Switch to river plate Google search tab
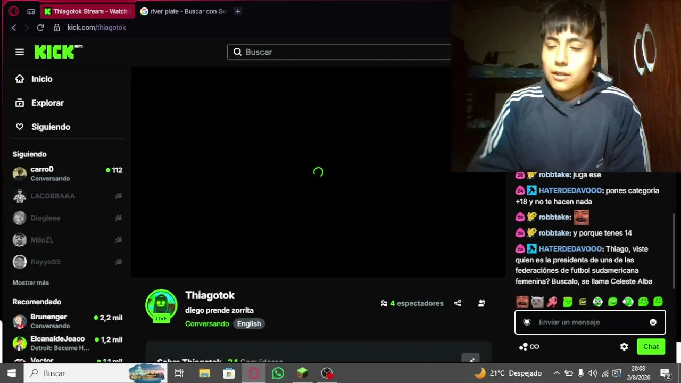This screenshot has height=383, width=681. [184, 11]
